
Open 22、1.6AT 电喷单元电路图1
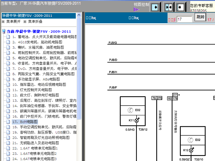pyautogui.click(x=35, y=148)
